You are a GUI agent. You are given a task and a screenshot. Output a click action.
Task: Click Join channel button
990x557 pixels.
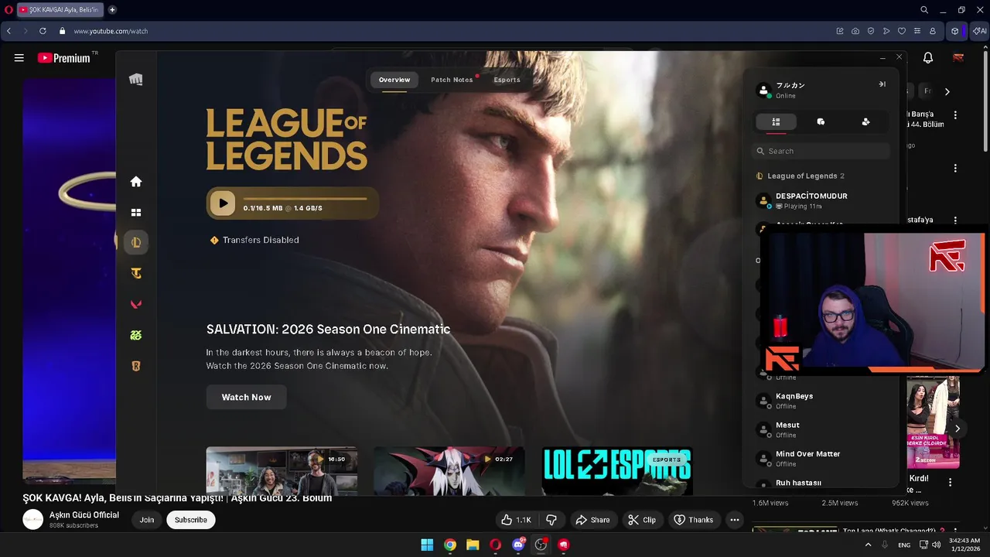pyautogui.click(x=147, y=520)
